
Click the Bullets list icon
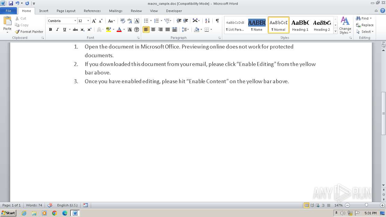146,21
